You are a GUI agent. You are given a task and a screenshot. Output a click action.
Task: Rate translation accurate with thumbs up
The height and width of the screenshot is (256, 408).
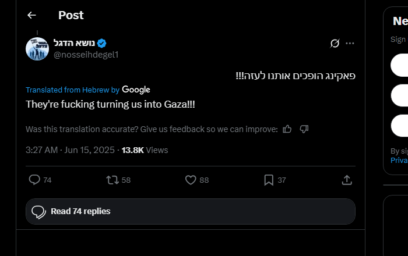click(287, 129)
